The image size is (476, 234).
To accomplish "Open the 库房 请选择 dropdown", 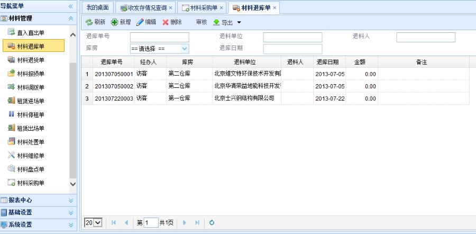I will tap(185, 49).
